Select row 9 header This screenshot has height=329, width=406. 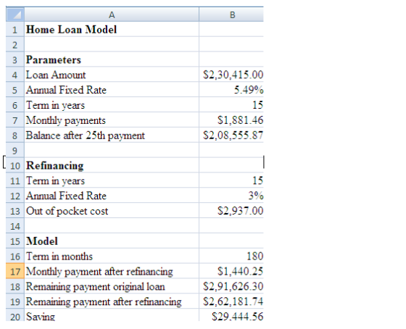(x=15, y=150)
